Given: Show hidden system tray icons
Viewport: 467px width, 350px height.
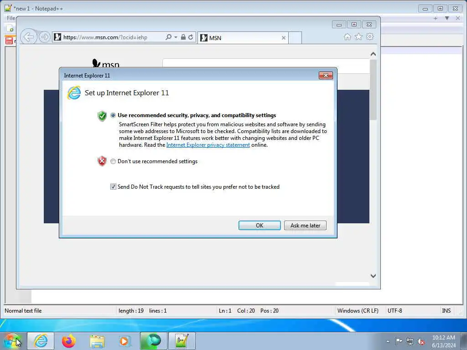Looking at the screenshot, I should coord(388,341).
